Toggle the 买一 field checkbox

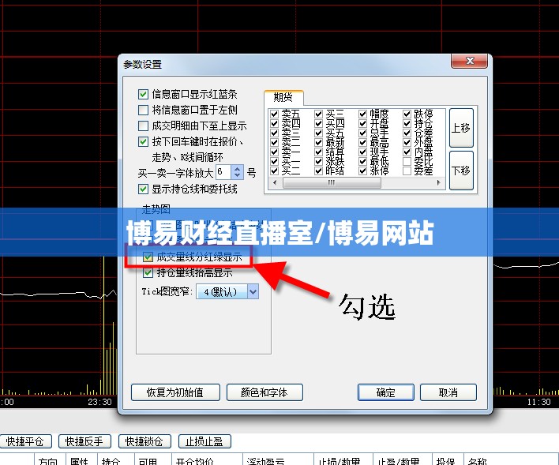[274, 162]
